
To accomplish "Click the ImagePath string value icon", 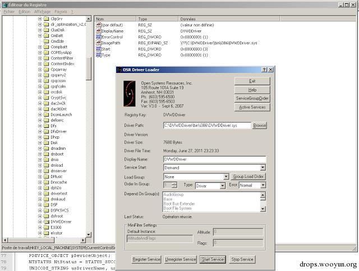I will 99,43.
